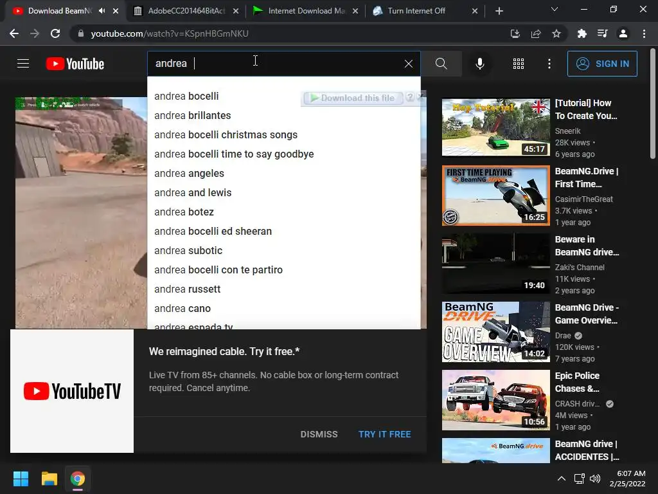Click the install app icon in address bar

[515, 33]
